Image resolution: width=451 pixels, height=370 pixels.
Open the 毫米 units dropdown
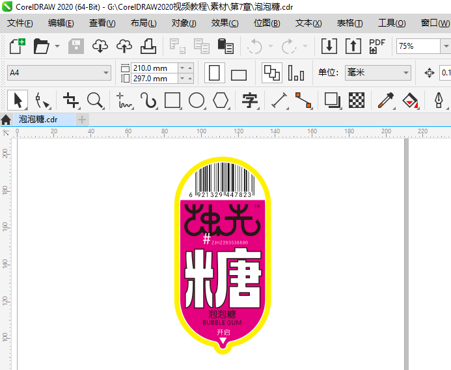(377, 72)
